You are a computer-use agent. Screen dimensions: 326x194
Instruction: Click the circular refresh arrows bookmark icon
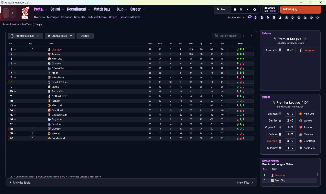pos(317,18)
